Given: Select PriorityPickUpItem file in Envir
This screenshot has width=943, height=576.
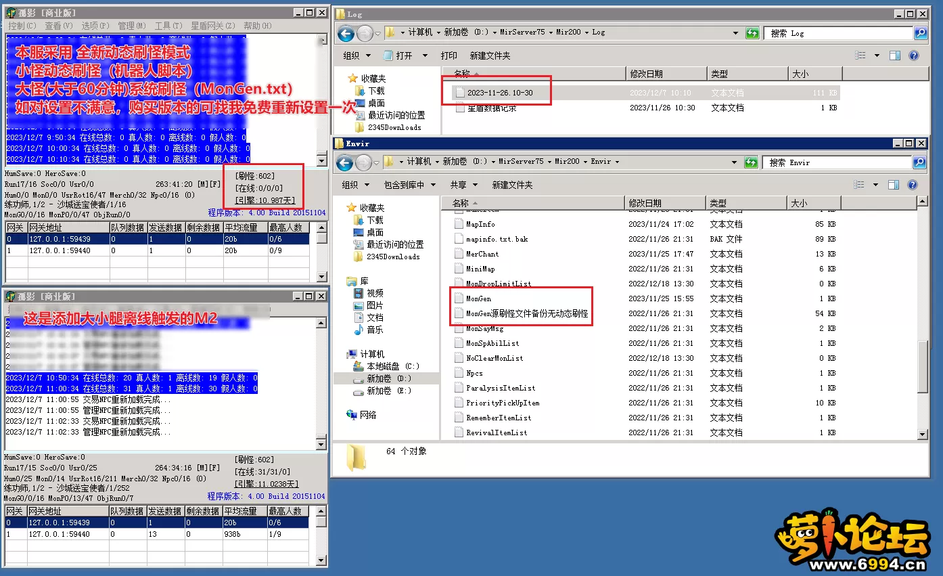Looking at the screenshot, I should pos(497,403).
